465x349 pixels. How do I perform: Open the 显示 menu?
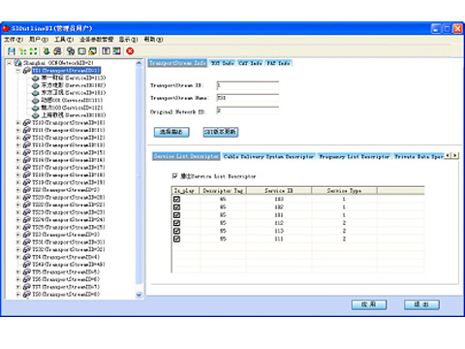tap(128, 40)
